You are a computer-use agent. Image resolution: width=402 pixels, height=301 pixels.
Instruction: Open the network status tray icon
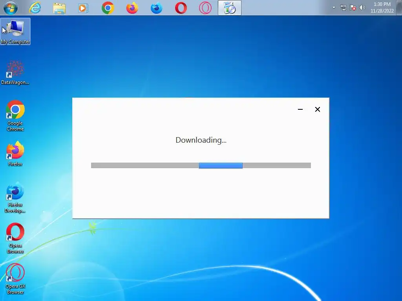343,8
